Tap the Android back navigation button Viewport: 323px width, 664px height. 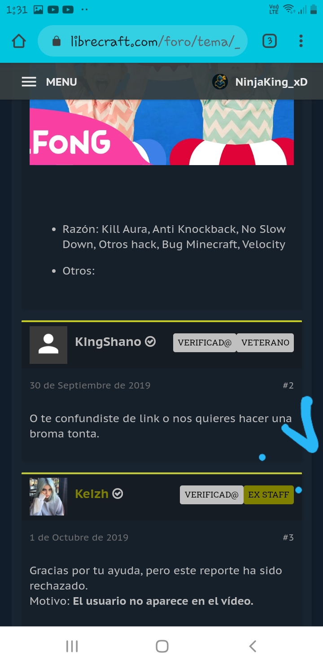tap(253, 646)
